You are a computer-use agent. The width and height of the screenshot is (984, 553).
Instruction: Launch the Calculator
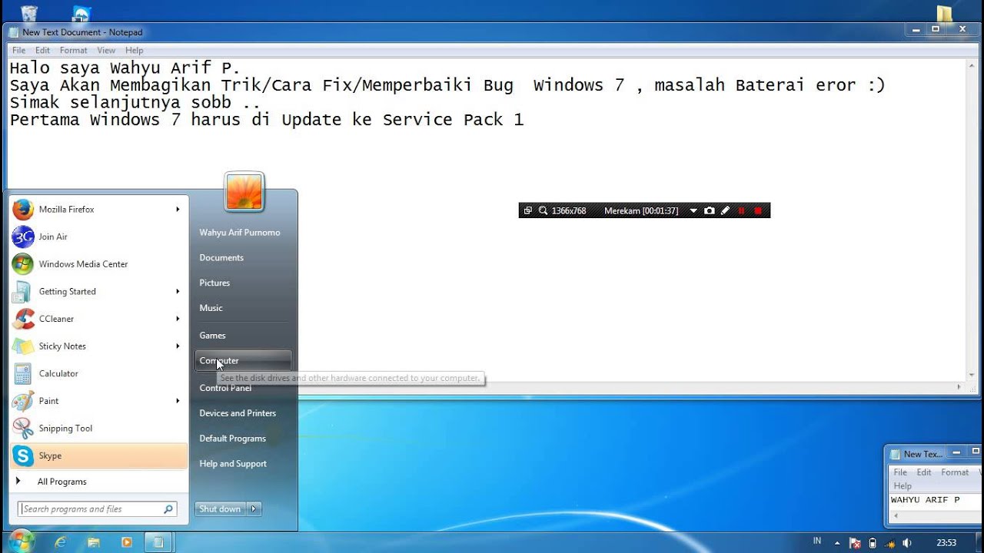click(98, 373)
